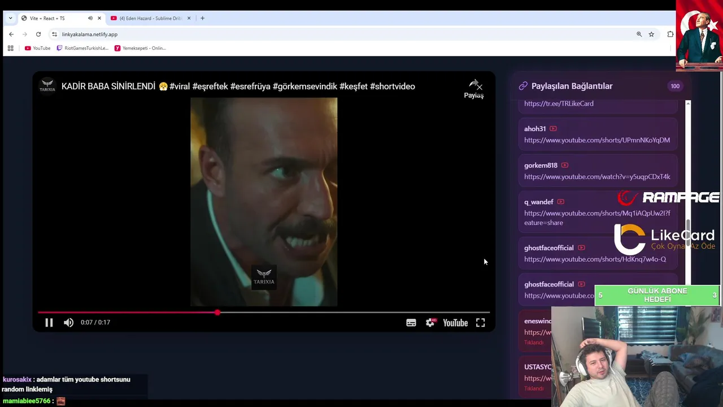Image resolution: width=723 pixels, height=407 pixels.
Task: Close the Eden Hazard tab
Action: tap(189, 18)
